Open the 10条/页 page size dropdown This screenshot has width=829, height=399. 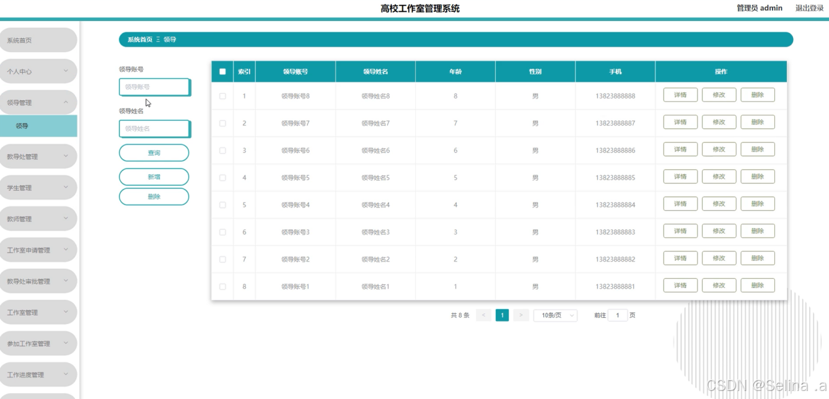click(x=555, y=315)
